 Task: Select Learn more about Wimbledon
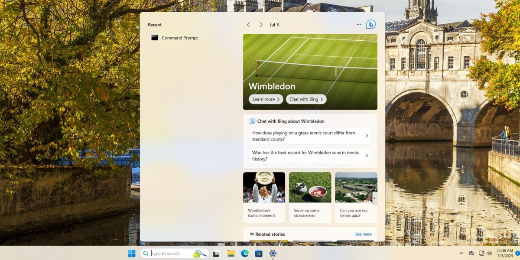pyautogui.click(x=265, y=99)
